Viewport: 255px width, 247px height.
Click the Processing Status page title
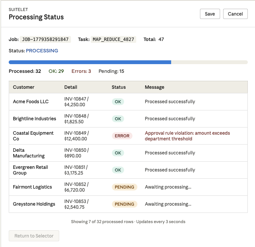[x=36, y=17]
